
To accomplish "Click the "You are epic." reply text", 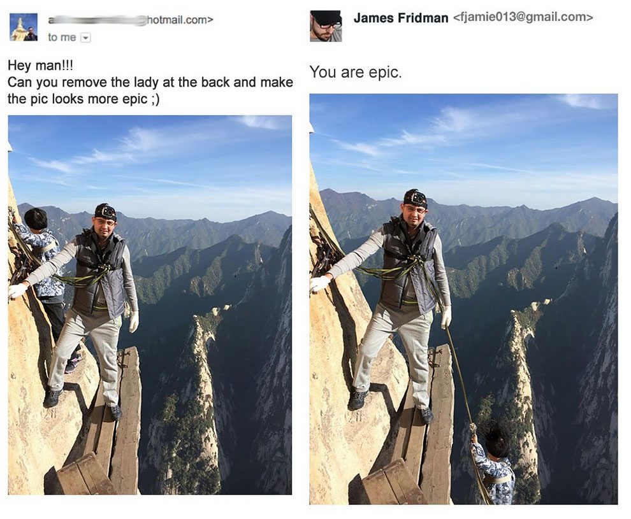I will (x=356, y=73).
